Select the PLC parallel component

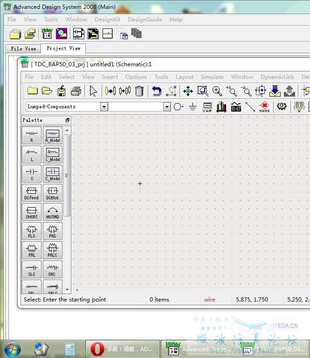(32, 232)
